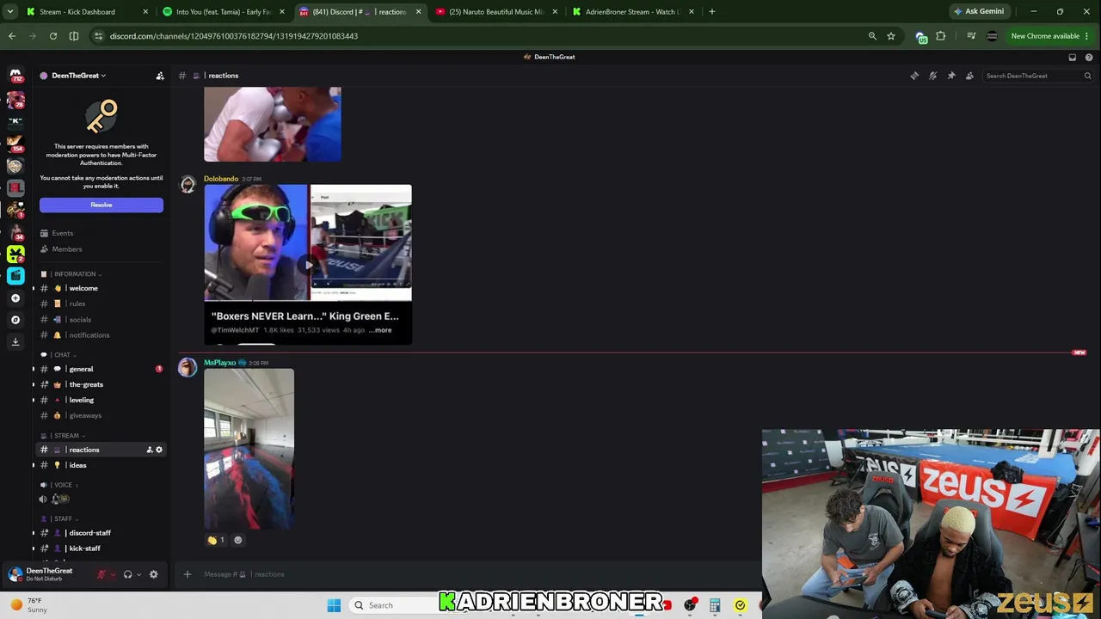Unmute the microphone in user panel

(101, 574)
